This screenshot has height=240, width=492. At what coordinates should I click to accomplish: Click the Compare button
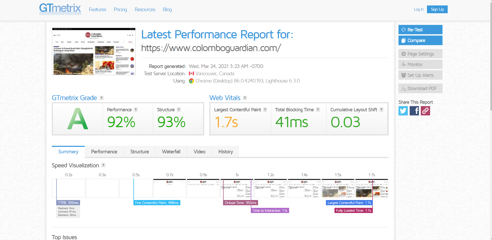click(420, 40)
